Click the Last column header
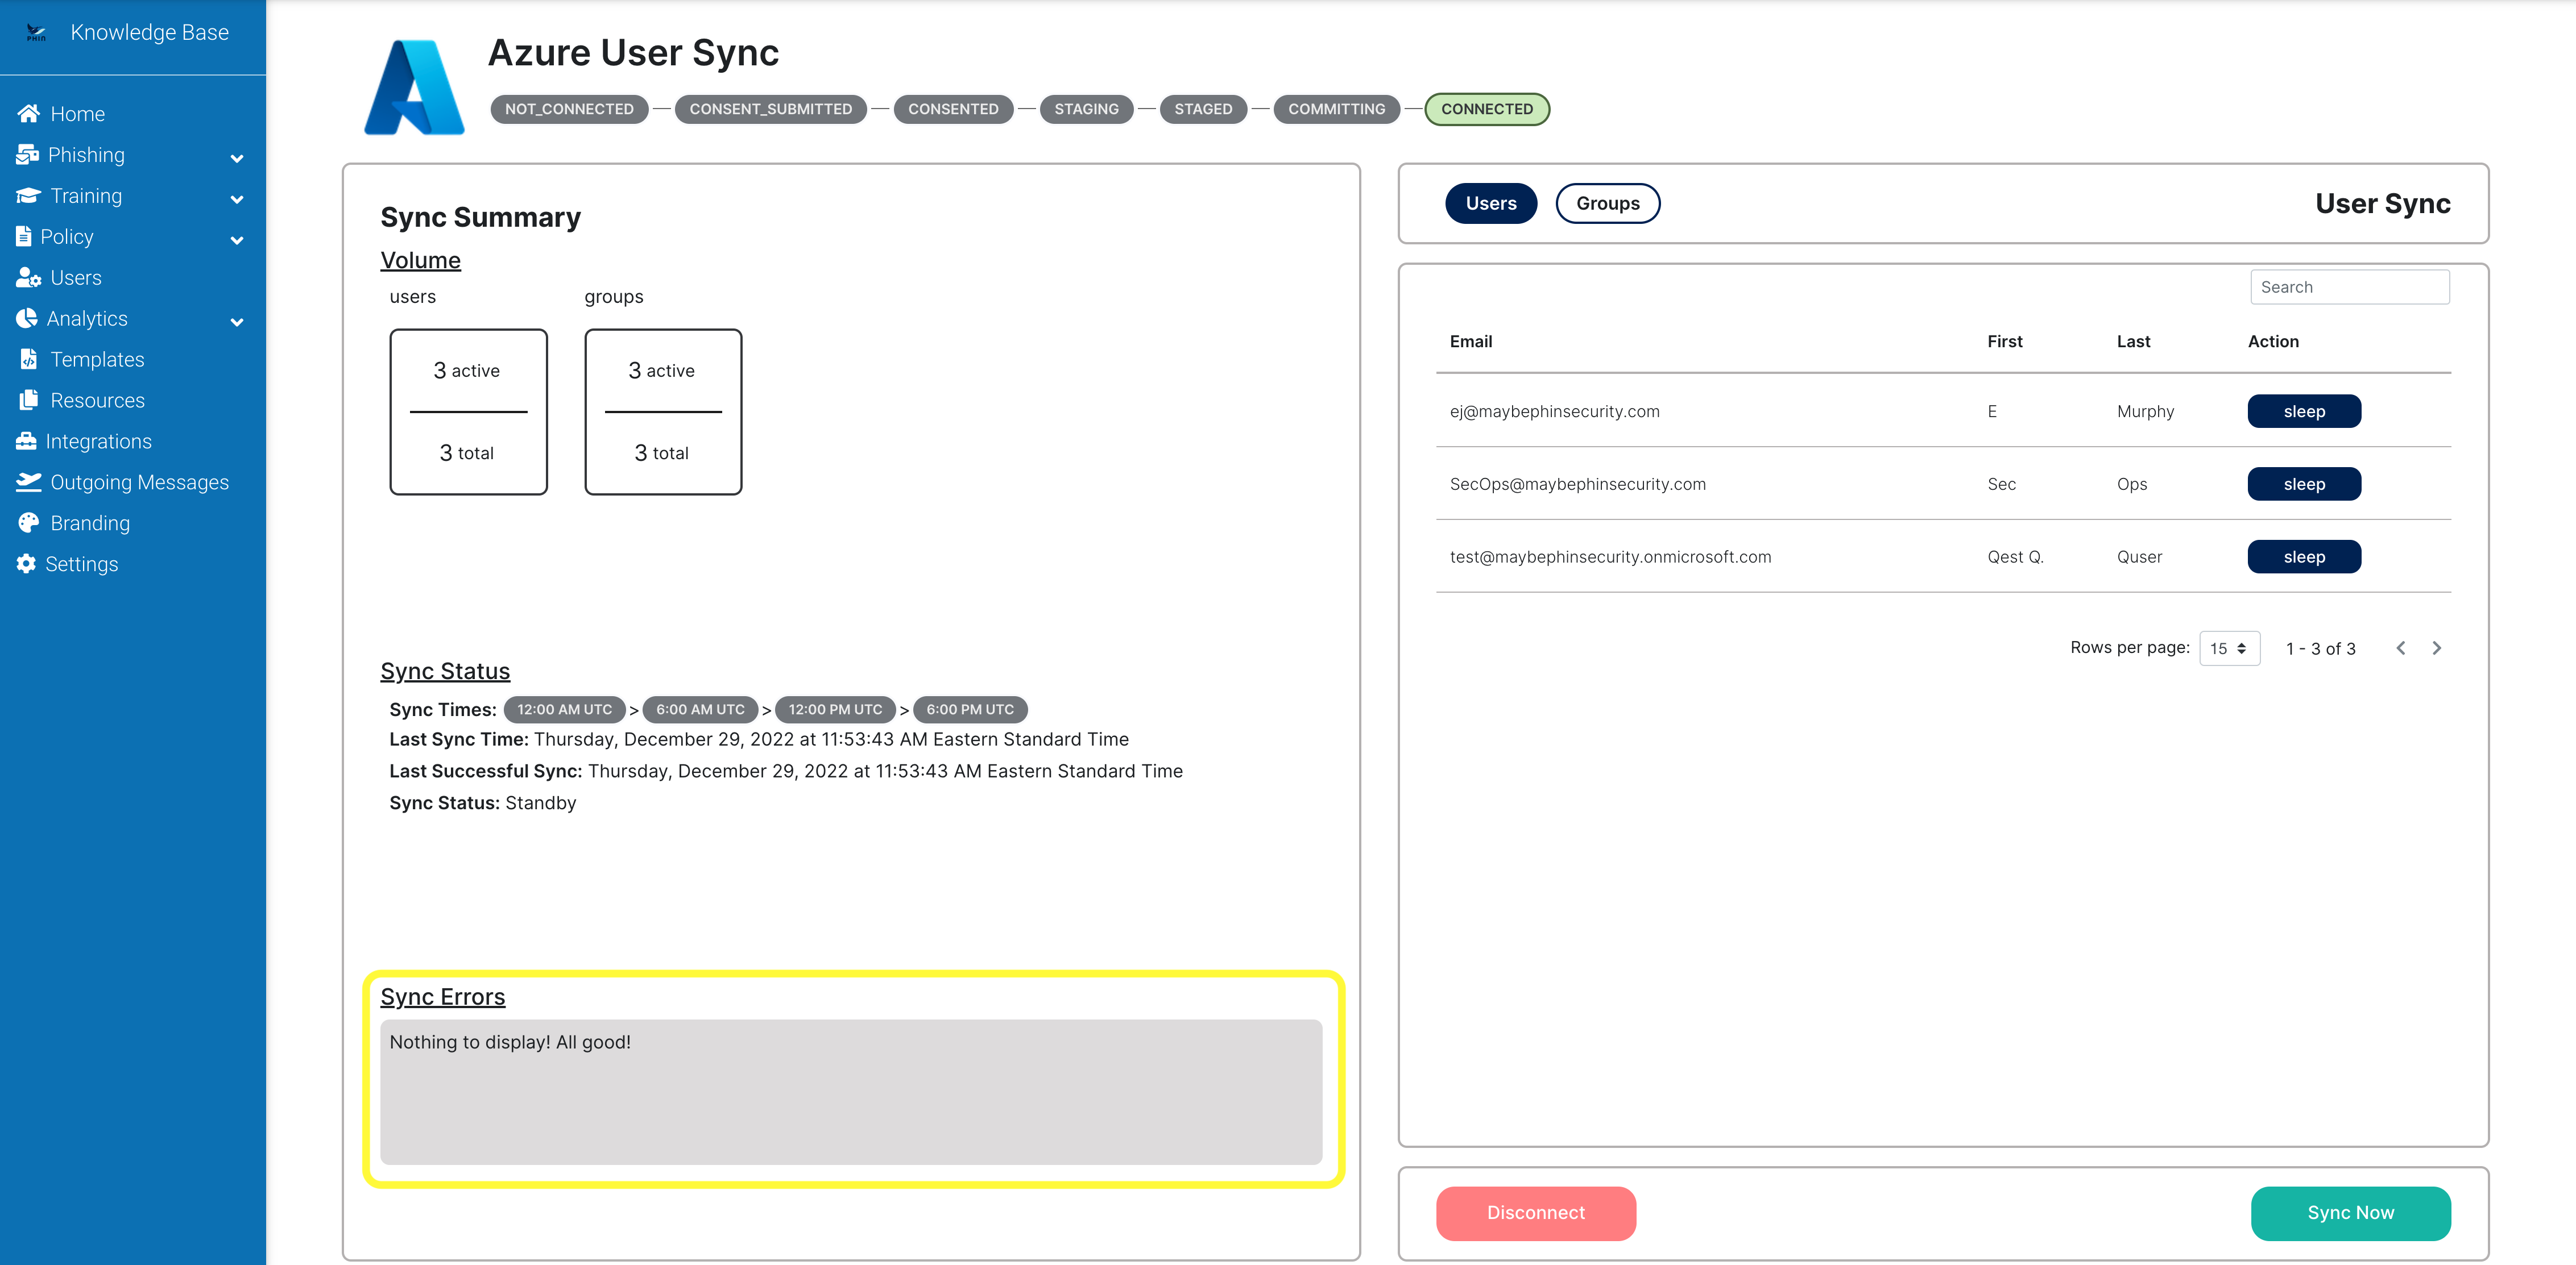This screenshot has height=1265, width=2576. [2133, 342]
